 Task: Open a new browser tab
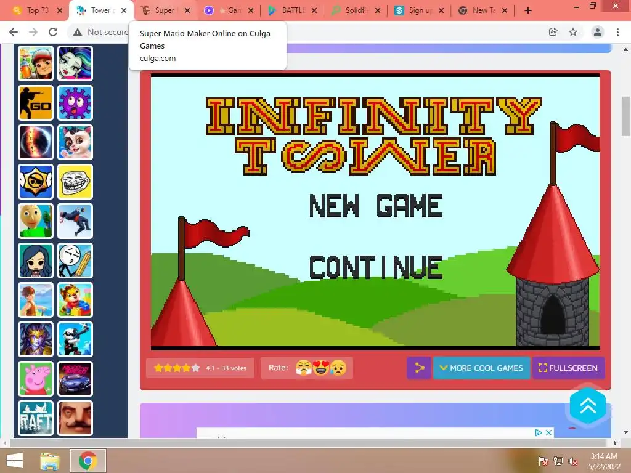pyautogui.click(x=528, y=10)
